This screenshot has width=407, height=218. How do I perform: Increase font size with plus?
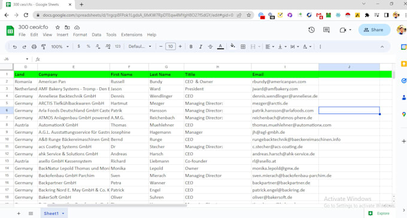(180, 47)
